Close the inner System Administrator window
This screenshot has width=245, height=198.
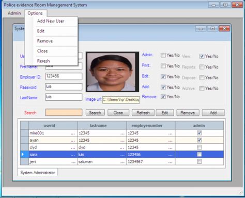click(224, 28)
